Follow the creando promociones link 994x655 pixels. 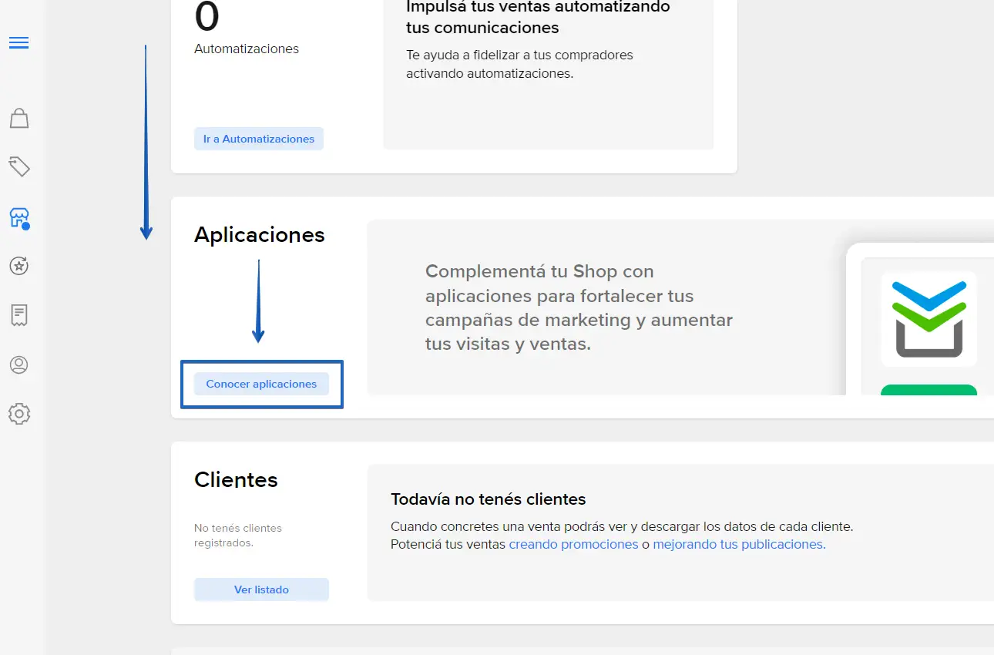click(x=573, y=544)
